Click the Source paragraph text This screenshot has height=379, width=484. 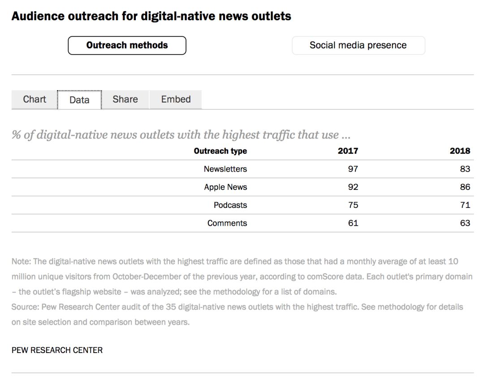(x=238, y=314)
